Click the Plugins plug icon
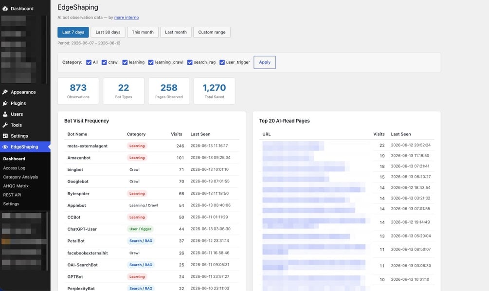This screenshot has width=489, height=291. click(x=5, y=103)
